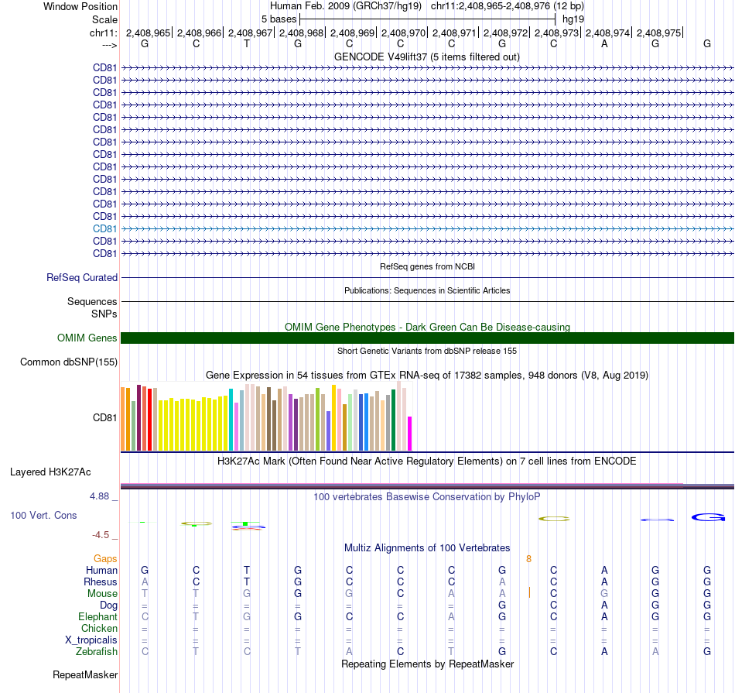Click the cyan bar in GTEx chart
Image resolution: width=735 pixels, height=693 pixels.
click(x=231, y=420)
